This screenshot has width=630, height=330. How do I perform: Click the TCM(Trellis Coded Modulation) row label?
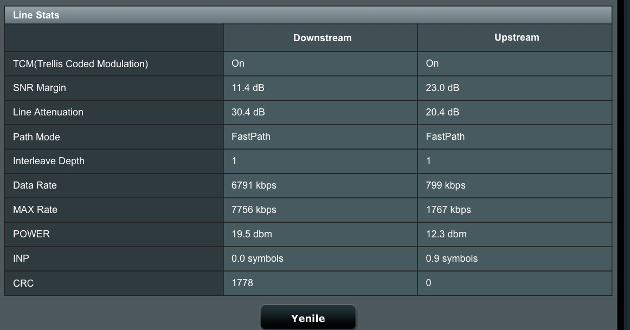(x=80, y=64)
